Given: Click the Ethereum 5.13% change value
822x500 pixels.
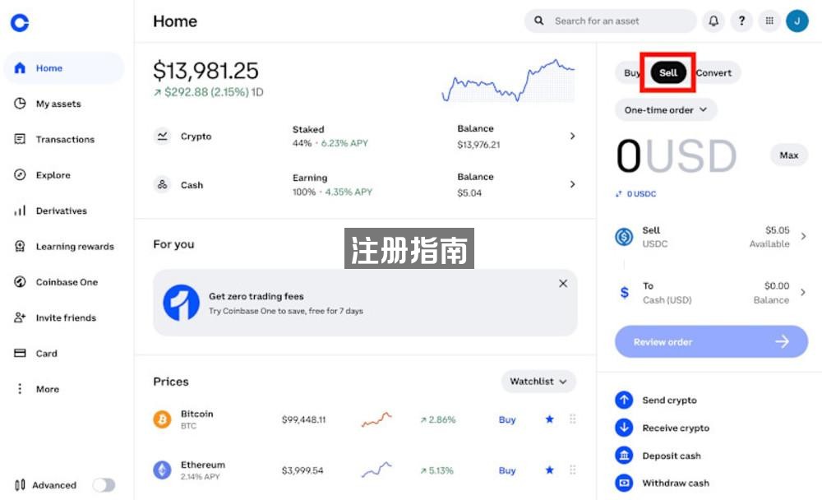Looking at the screenshot, I should 436,470.
